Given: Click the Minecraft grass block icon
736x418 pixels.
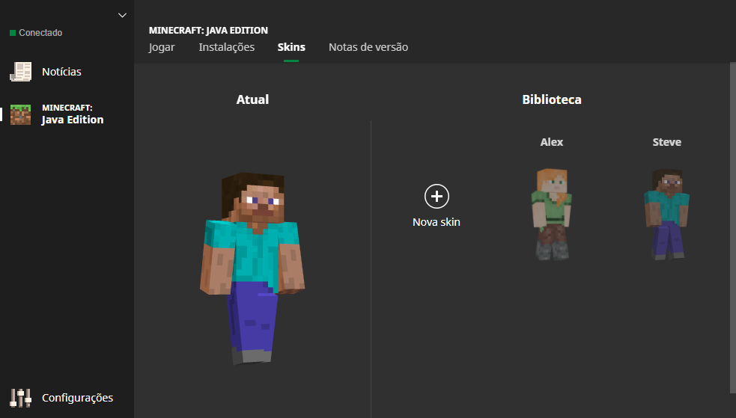Looking at the screenshot, I should (21, 114).
